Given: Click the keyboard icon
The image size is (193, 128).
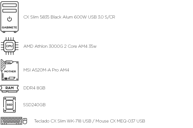Looking at the screenshot, I should pyautogui.click(x=11, y=121).
